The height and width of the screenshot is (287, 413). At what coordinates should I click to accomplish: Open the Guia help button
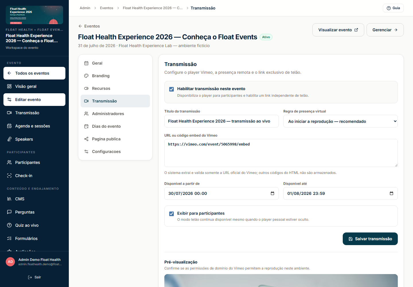click(x=393, y=8)
